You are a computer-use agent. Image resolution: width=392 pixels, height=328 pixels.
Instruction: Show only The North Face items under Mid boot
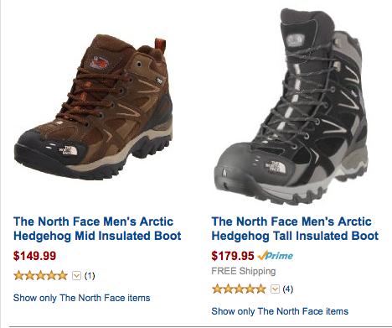click(x=81, y=298)
